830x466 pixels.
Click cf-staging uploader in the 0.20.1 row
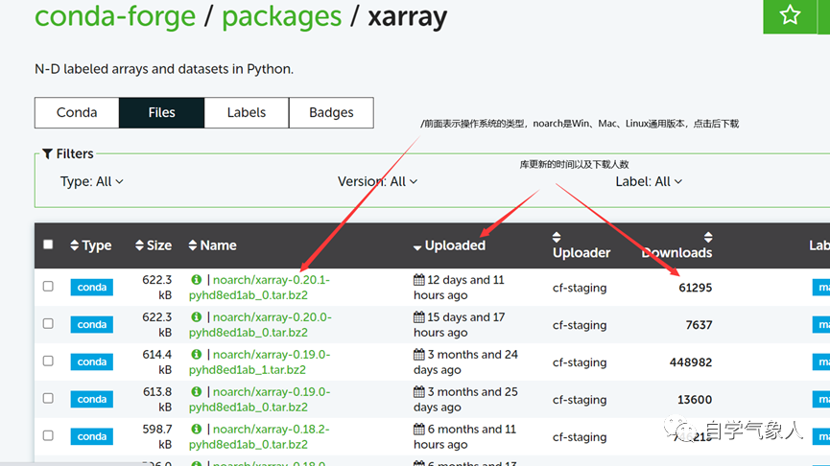tap(580, 288)
